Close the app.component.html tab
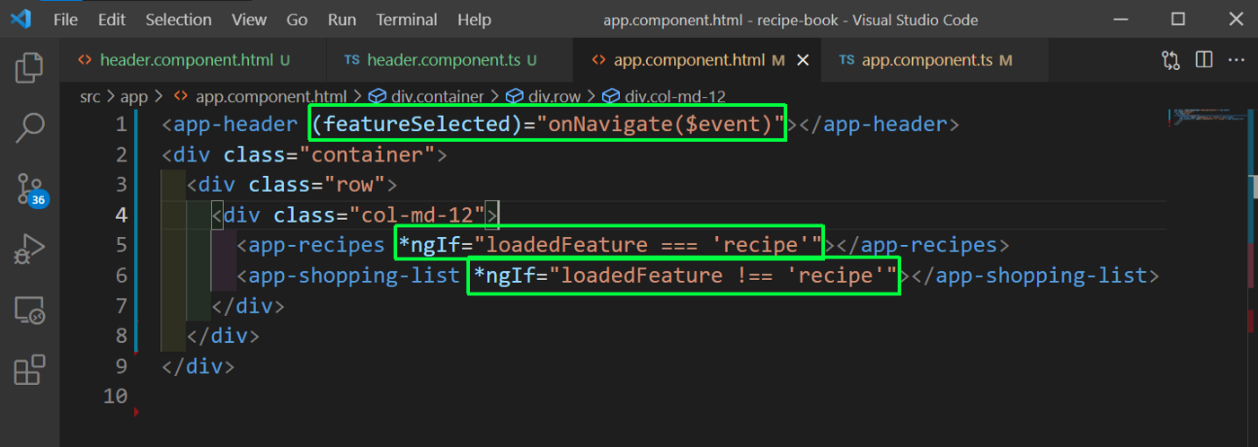Viewport: 1258px width, 447px height. (x=803, y=60)
